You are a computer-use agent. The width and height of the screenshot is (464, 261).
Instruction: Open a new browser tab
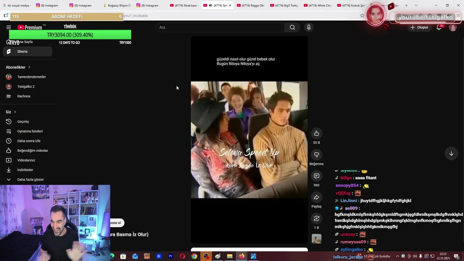pos(406,5)
